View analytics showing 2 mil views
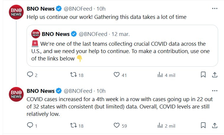 tap(160, 126)
